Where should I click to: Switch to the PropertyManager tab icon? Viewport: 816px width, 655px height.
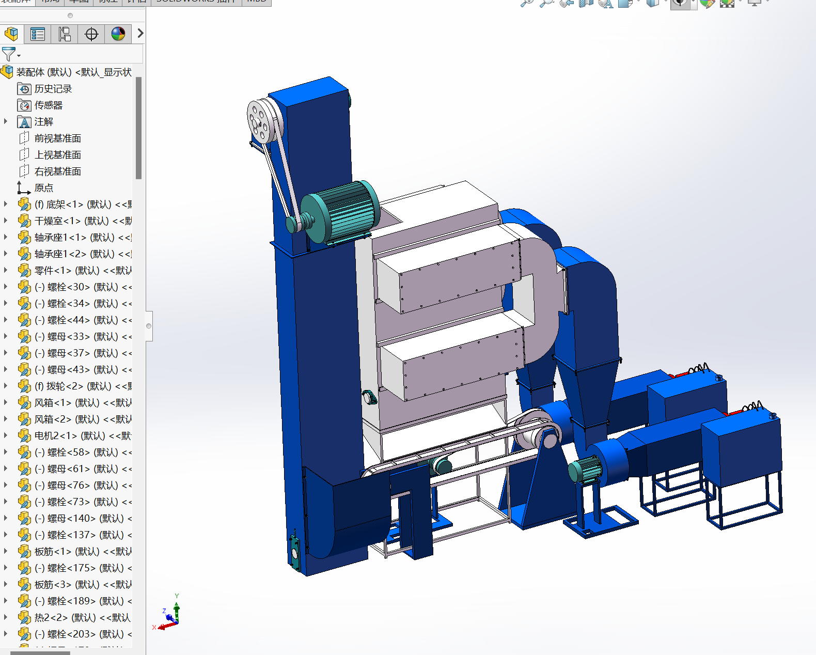pyautogui.click(x=38, y=34)
